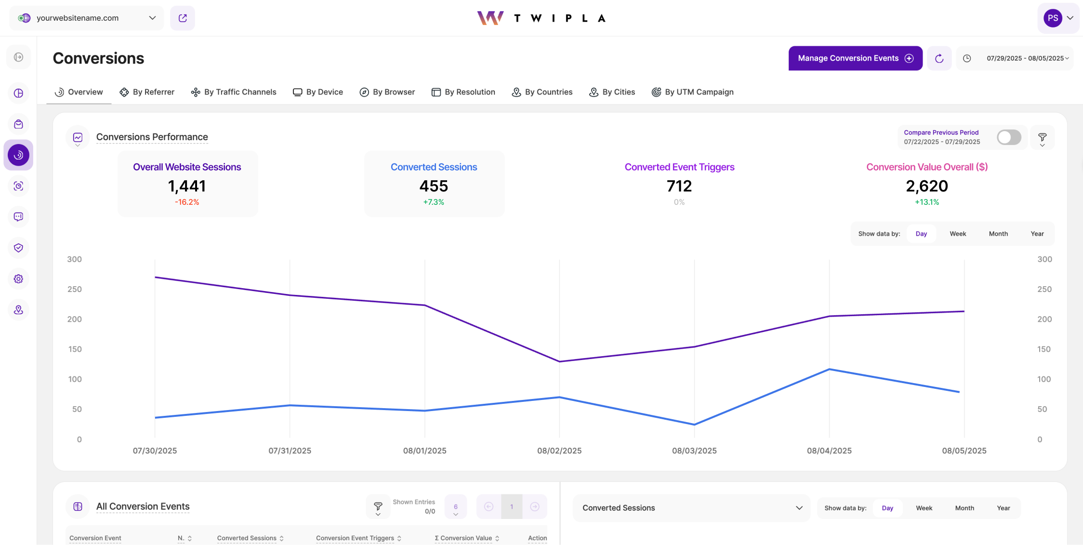Open the shopping bag sidebar icon

tap(18, 124)
